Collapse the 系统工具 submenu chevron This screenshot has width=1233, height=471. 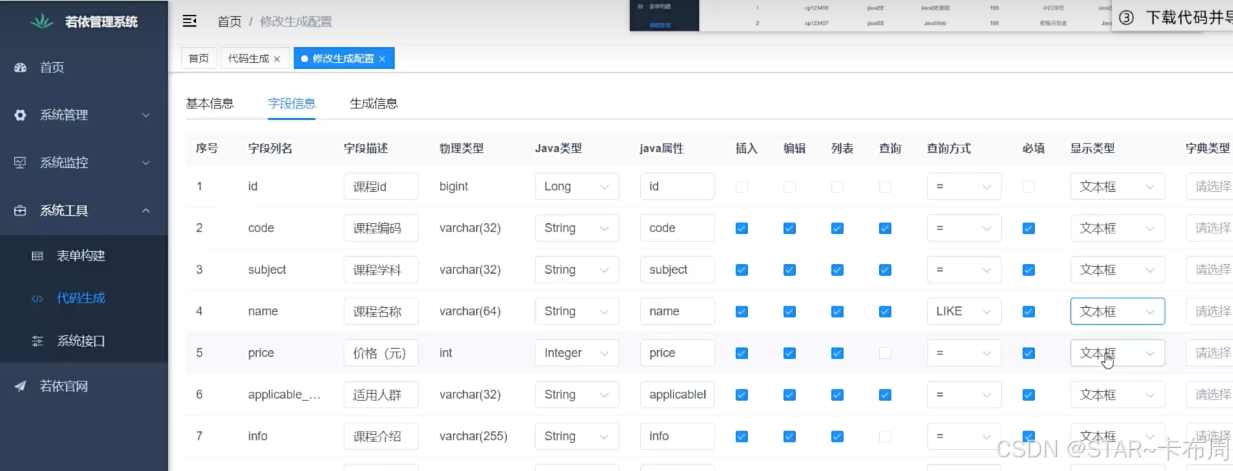pos(146,211)
